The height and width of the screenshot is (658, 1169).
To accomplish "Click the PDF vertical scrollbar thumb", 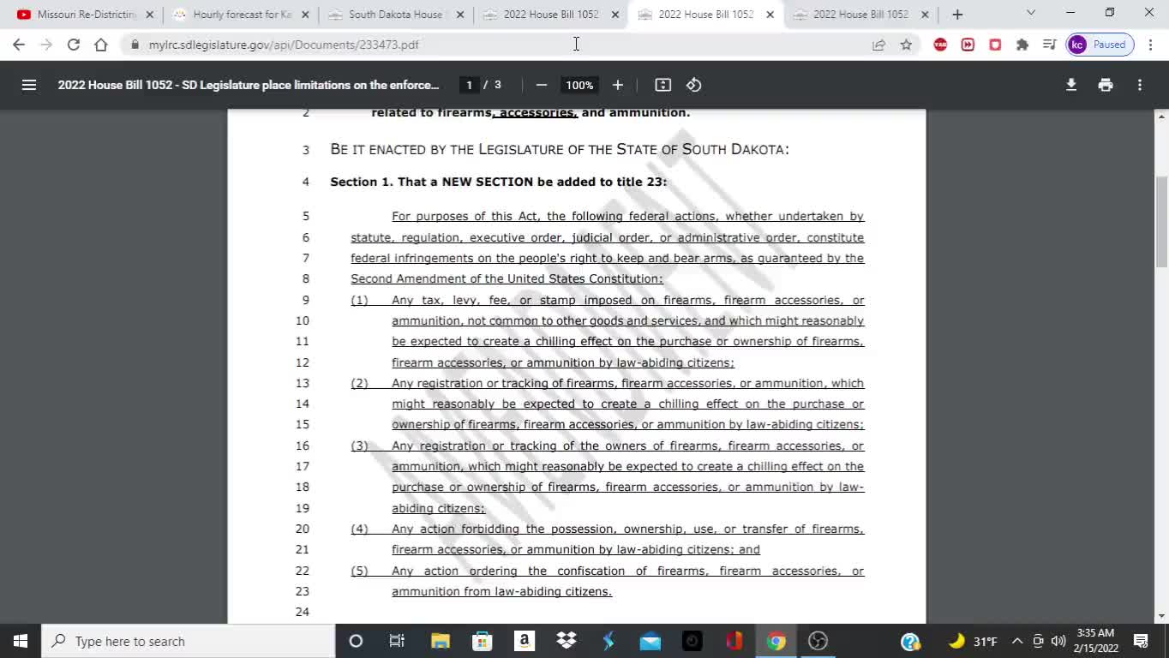I will coord(1162,222).
